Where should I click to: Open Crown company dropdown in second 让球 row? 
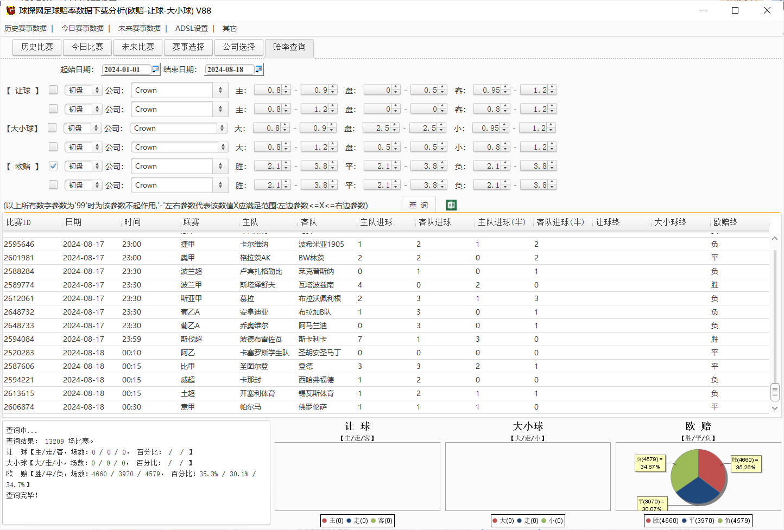[x=179, y=109]
